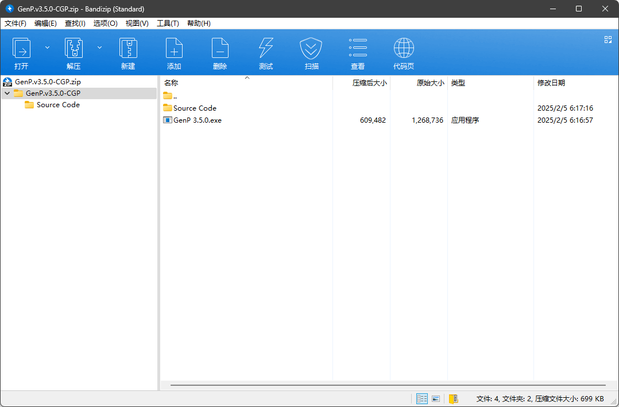Viewport: 619px width, 407px height.
Task: Click the Scan (扫描) shield icon
Action: tap(311, 48)
